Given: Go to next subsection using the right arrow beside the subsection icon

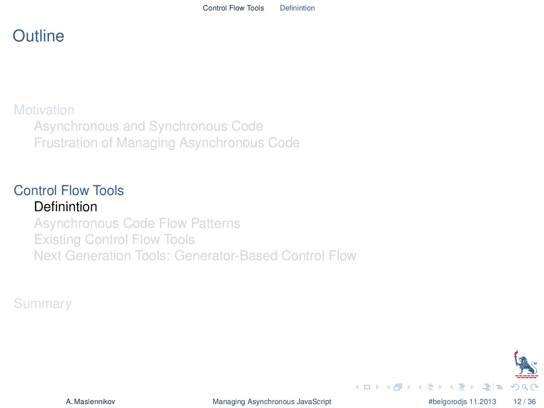Looking at the screenshot, I should point(440,387).
